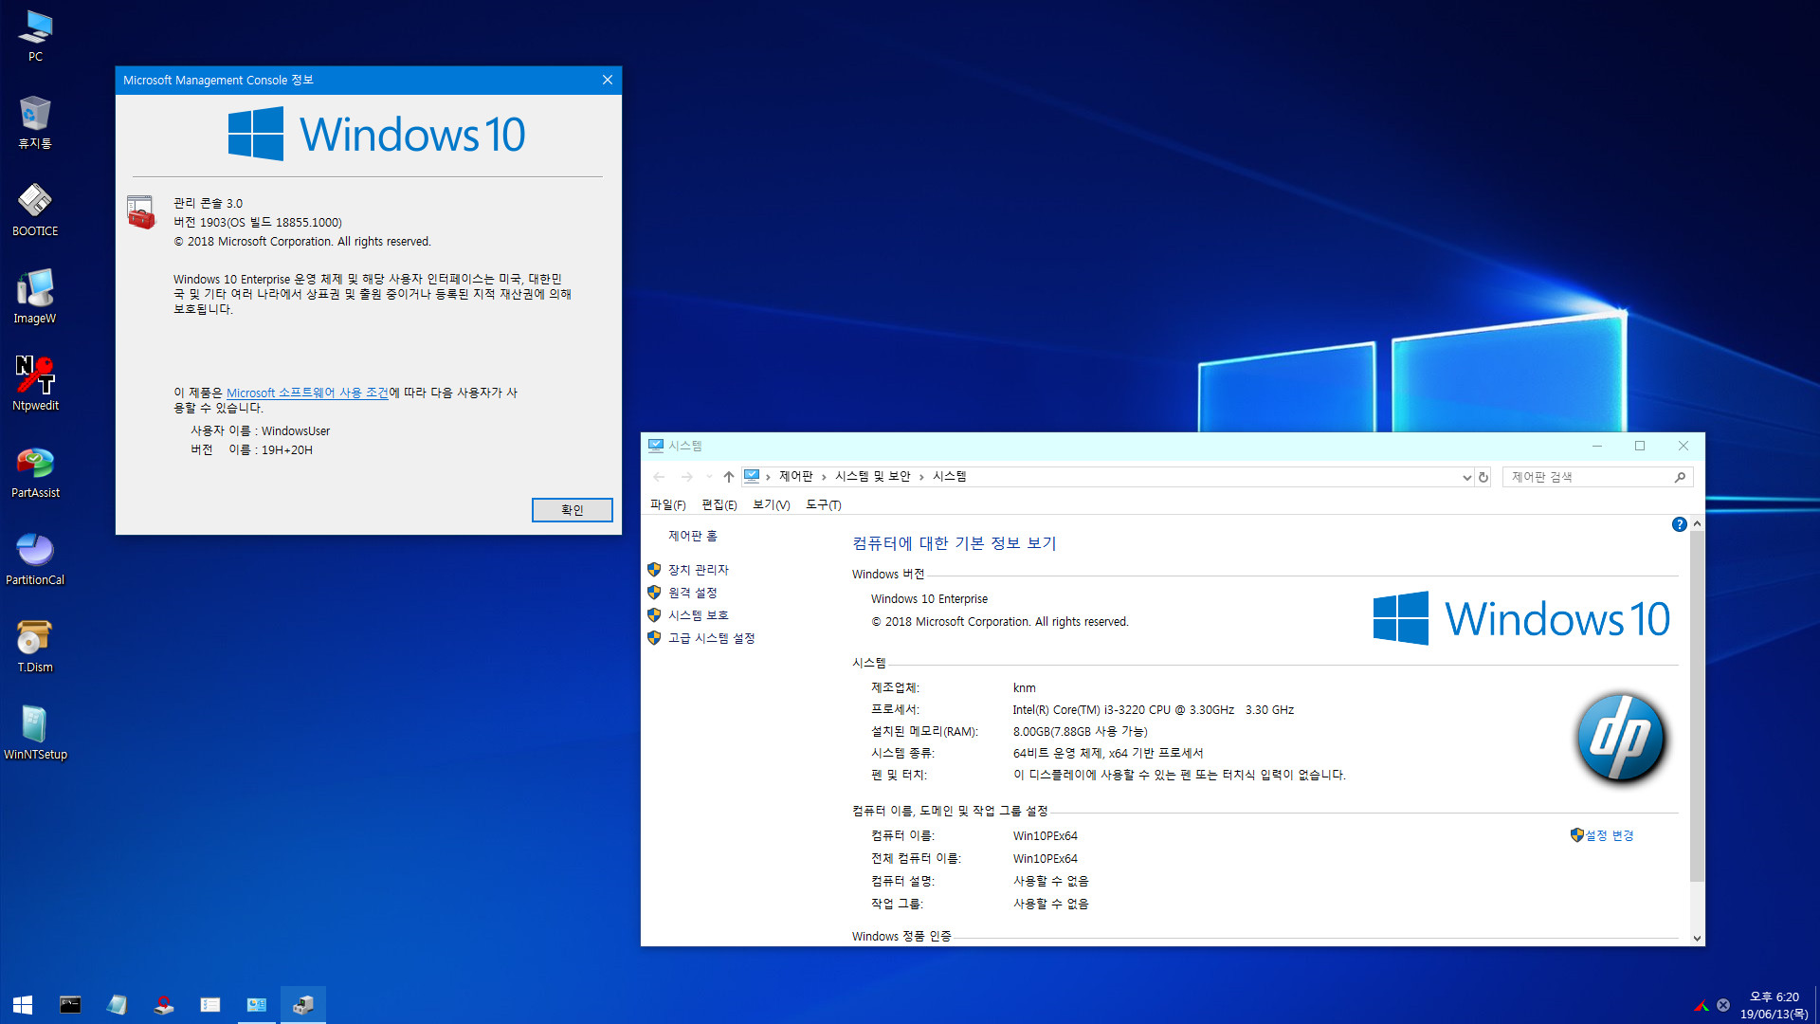1820x1024 pixels.
Task: Click the scrollbar down arrow in System window
Action: (1697, 938)
